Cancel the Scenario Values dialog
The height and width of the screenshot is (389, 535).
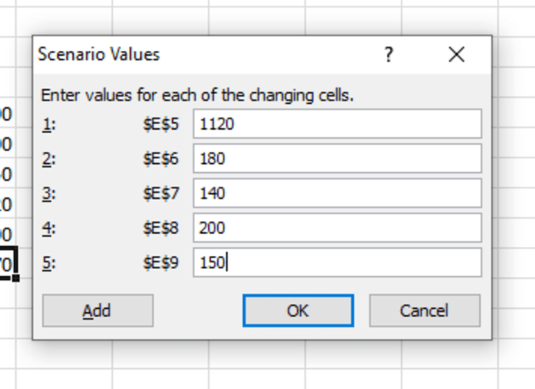424,310
